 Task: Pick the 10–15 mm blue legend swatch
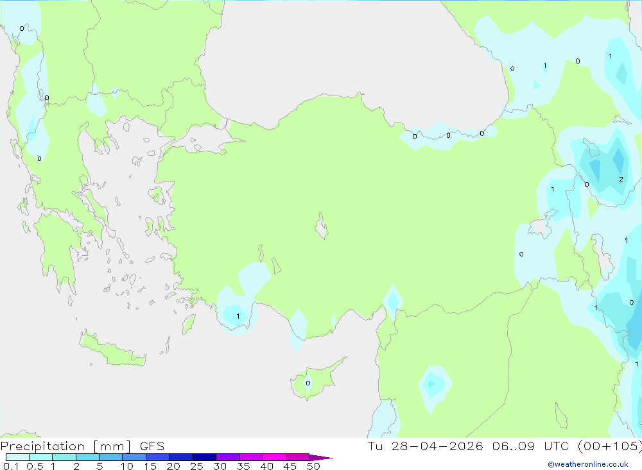tap(134, 457)
